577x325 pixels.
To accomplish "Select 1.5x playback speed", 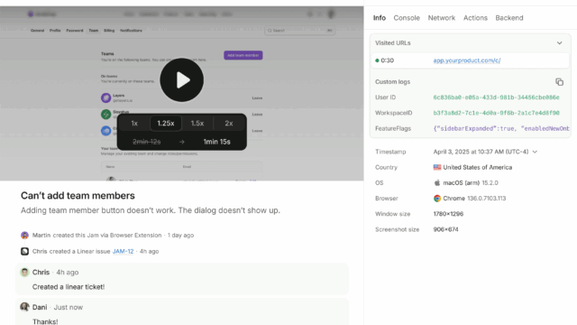I will (x=197, y=124).
